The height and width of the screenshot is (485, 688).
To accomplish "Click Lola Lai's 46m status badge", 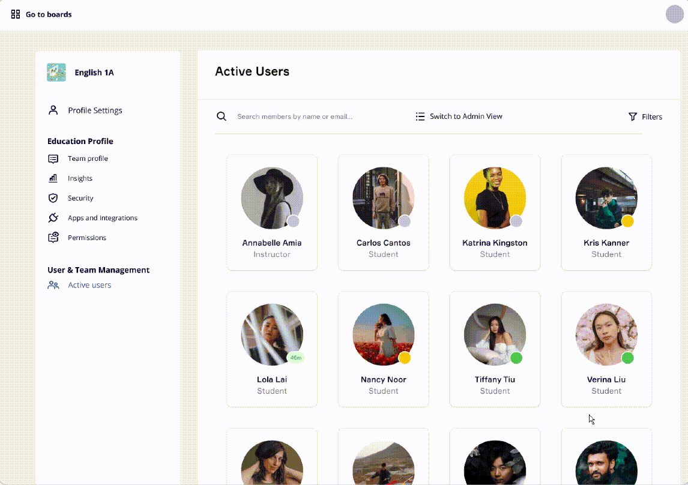I will pos(296,358).
